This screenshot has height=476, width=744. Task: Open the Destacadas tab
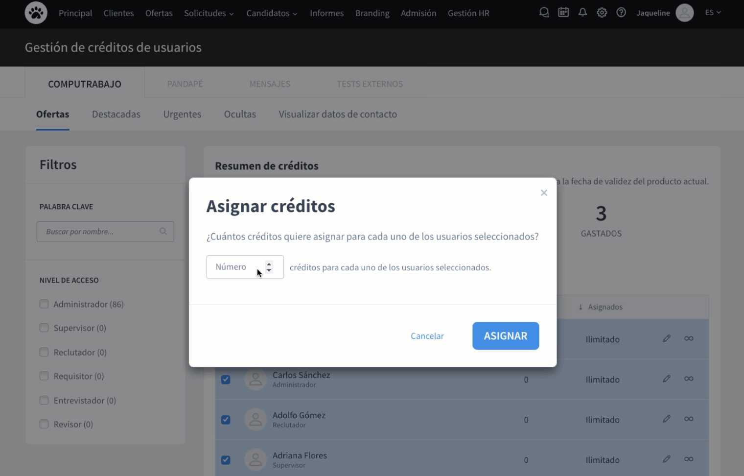[x=116, y=114]
